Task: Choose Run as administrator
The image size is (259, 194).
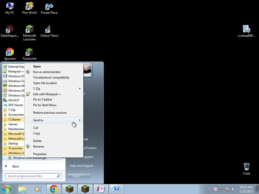Action: click(x=54, y=72)
